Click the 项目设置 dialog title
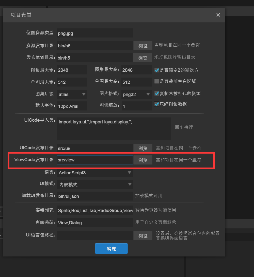Image resolution: width=254 pixels, height=277 pixels. [x=21, y=15]
